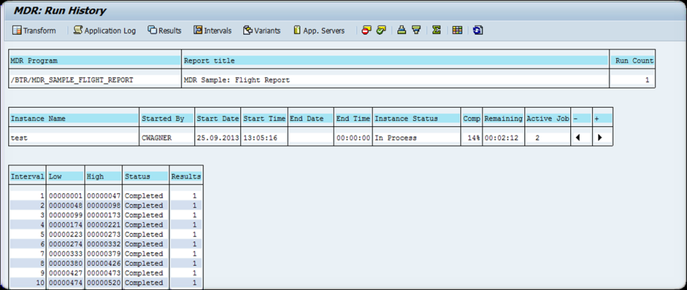687x290 pixels.
Task: Click the Results column header
Action: [x=185, y=176]
